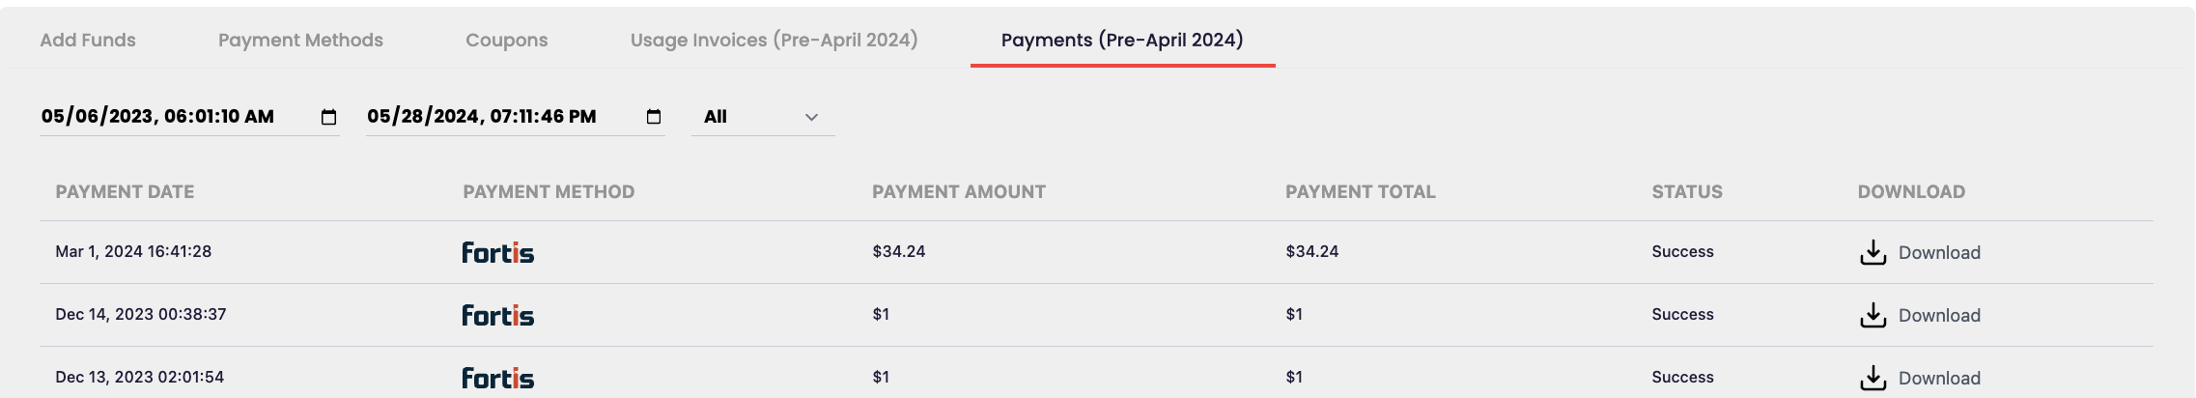
Task: Open Usage Invoices (Pre-April 2024) tab
Action: pos(774,41)
